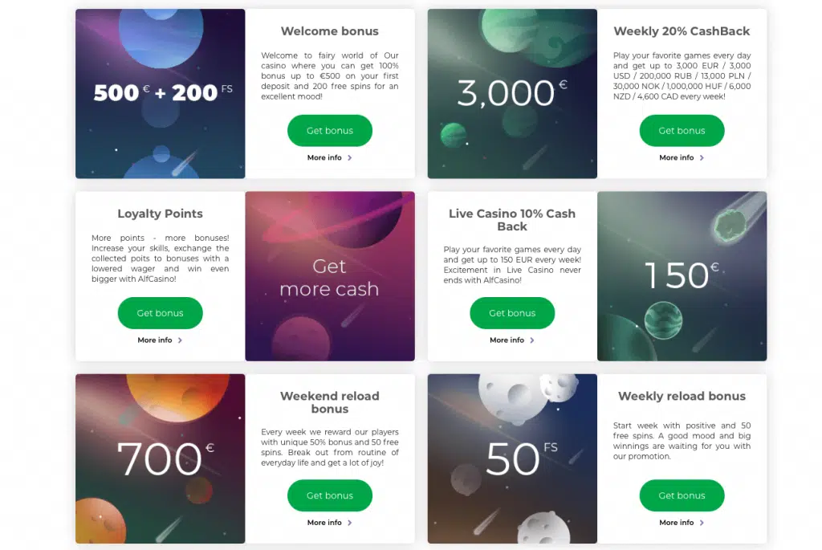The height and width of the screenshot is (550, 822).
Task: Select the Get more cash banner
Action: (x=329, y=276)
